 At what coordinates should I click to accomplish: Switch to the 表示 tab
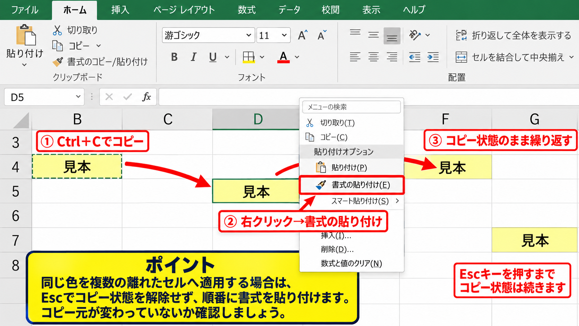371,10
